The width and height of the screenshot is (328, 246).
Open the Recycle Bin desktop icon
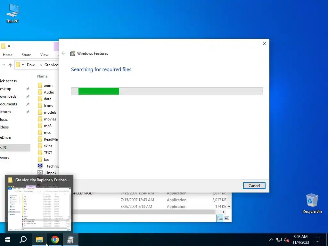coord(312,203)
